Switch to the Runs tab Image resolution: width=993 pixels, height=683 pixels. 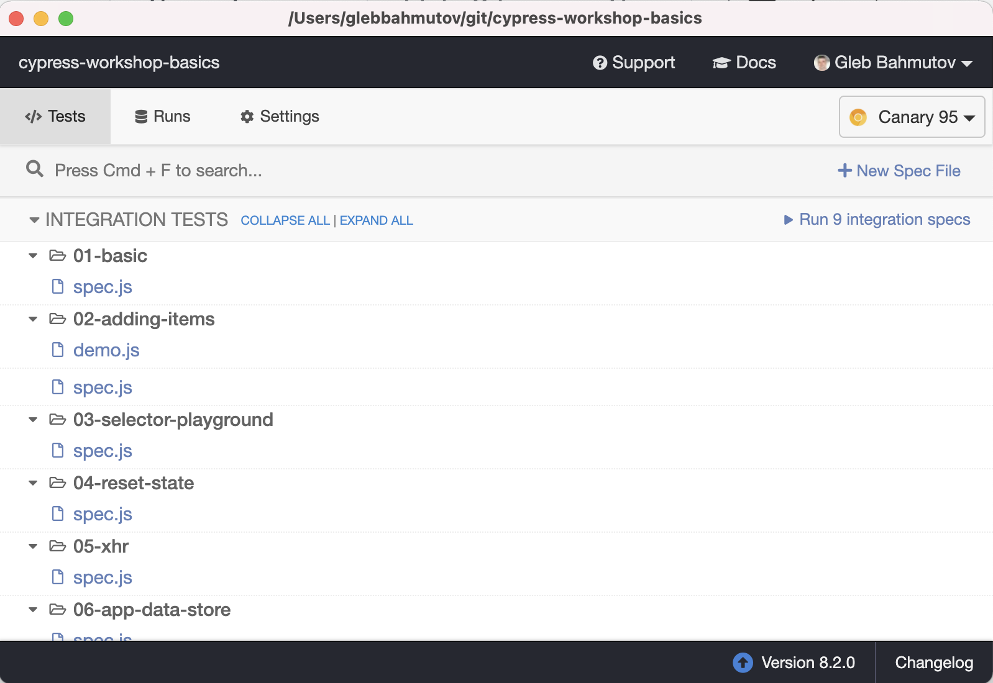tap(163, 117)
